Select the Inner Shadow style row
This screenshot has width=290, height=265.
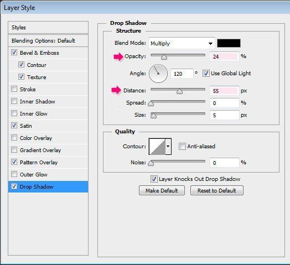click(x=48, y=102)
